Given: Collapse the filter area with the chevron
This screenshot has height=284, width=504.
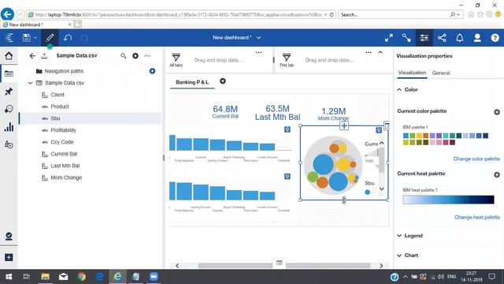Looking at the screenshot, I should pyautogui.click(x=380, y=52).
